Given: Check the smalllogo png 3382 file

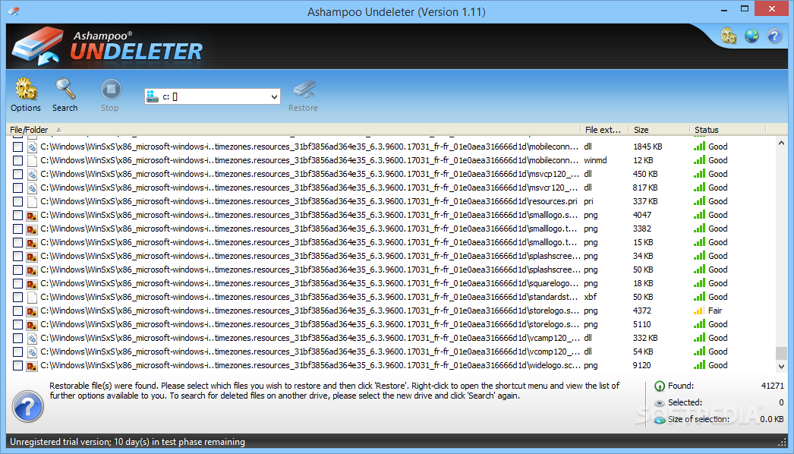Looking at the screenshot, I should [x=17, y=229].
